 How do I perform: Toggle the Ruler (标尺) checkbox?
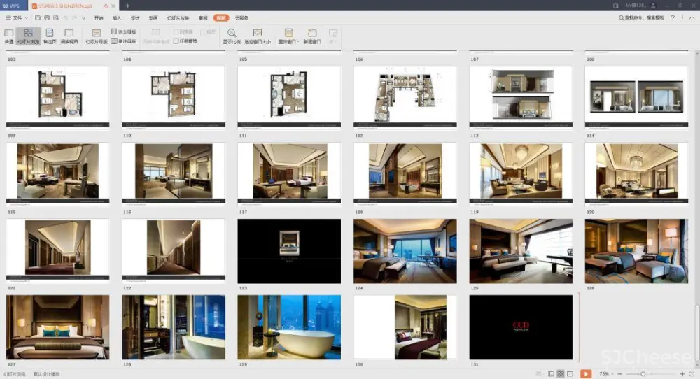click(x=202, y=31)
